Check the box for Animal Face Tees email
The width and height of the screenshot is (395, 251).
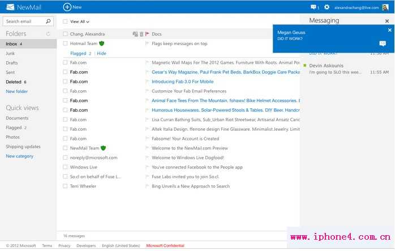point(65,100)
